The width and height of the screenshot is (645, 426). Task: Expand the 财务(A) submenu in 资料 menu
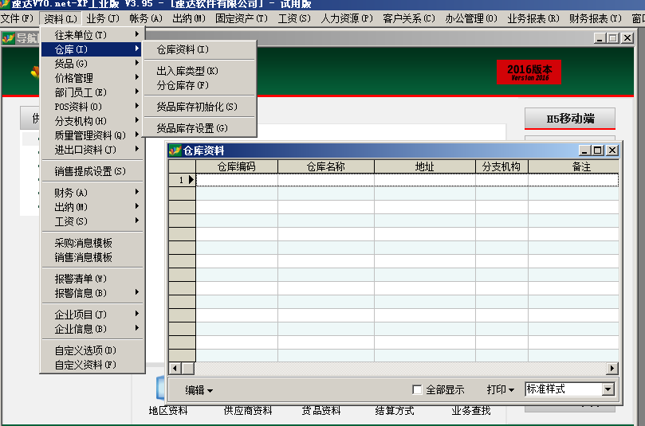92,193
